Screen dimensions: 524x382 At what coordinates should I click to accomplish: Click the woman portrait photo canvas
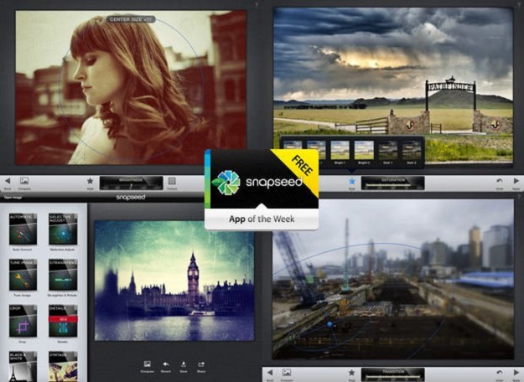point(131,87)
